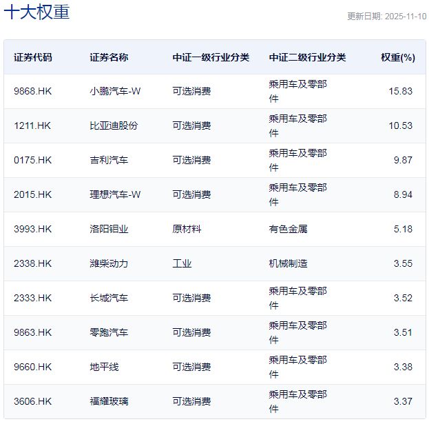
Task: Click weight value 5.18
Action: click(x=403, y=230)
